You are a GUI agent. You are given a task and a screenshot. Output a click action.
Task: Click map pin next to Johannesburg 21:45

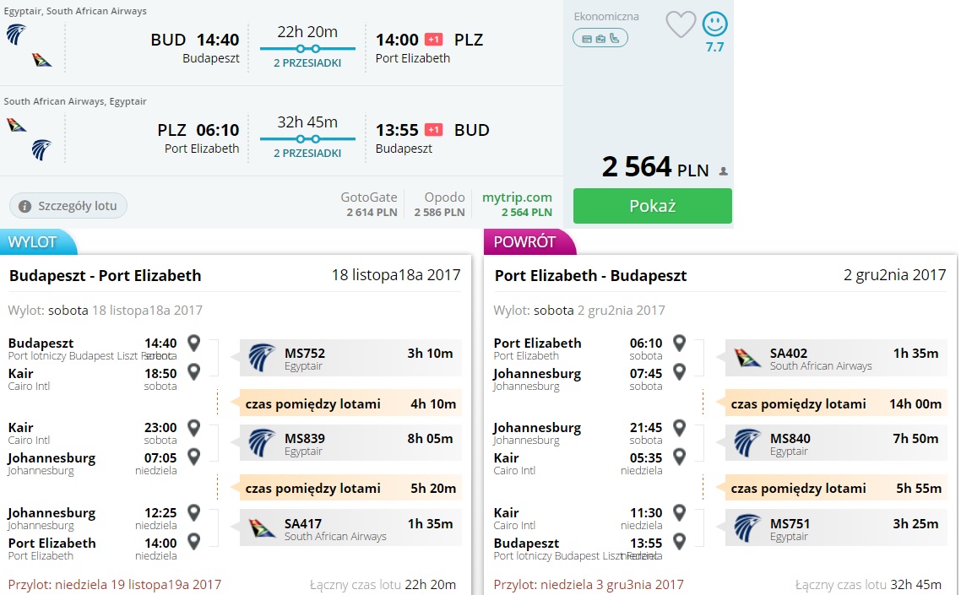[679, 428]
